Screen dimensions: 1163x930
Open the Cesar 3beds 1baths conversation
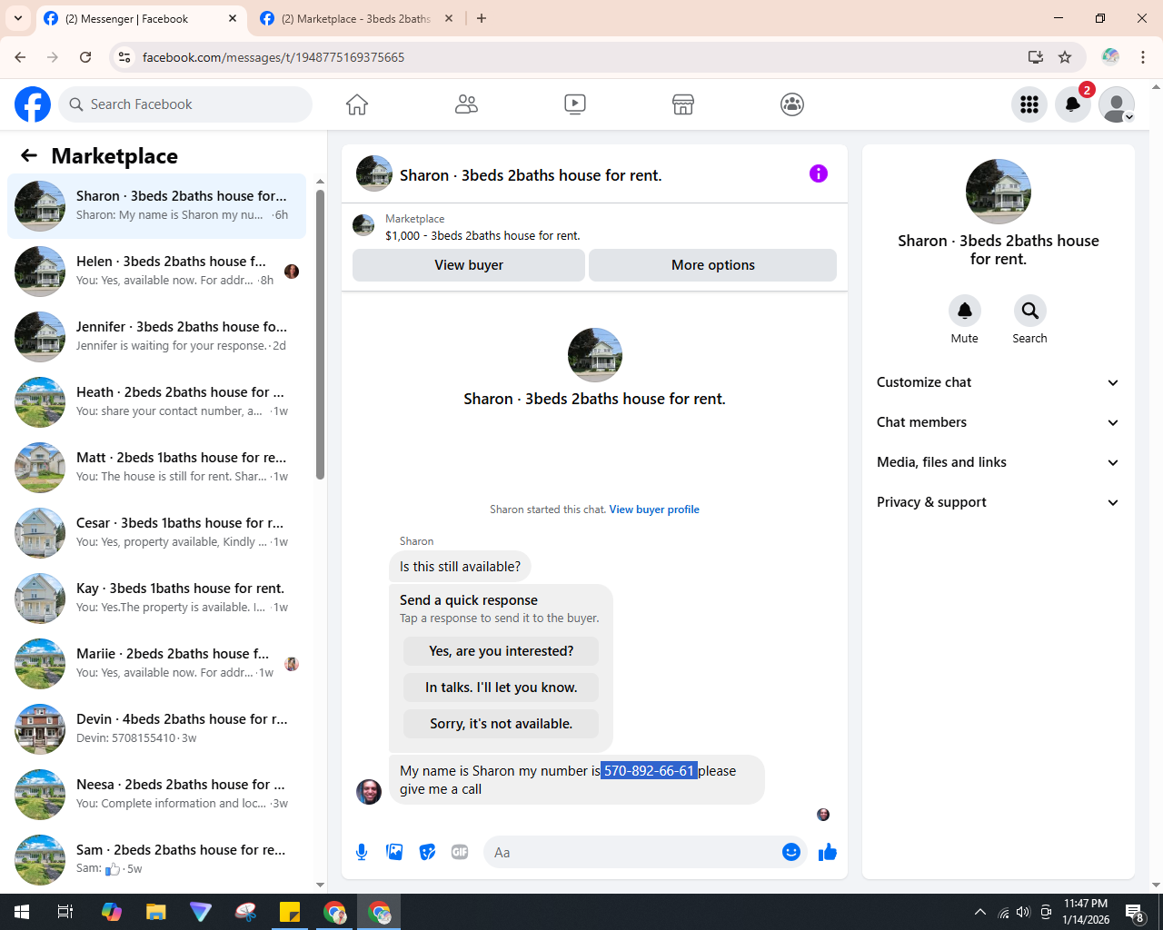tap(156, 533)
